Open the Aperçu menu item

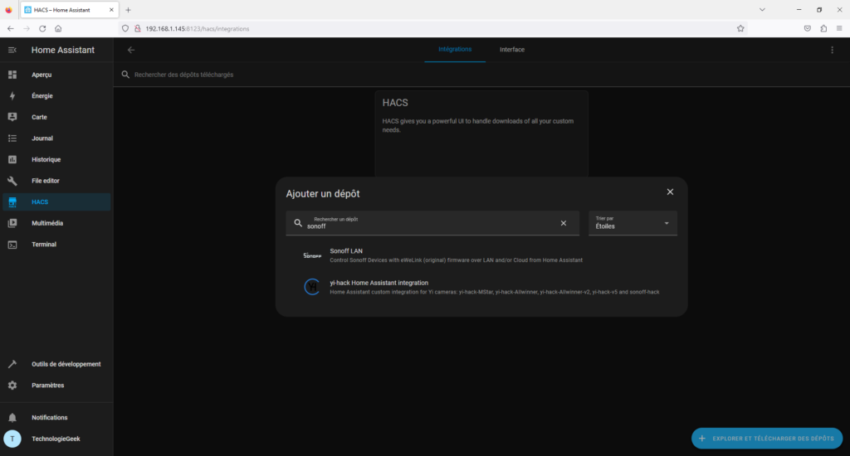(56, 75)
